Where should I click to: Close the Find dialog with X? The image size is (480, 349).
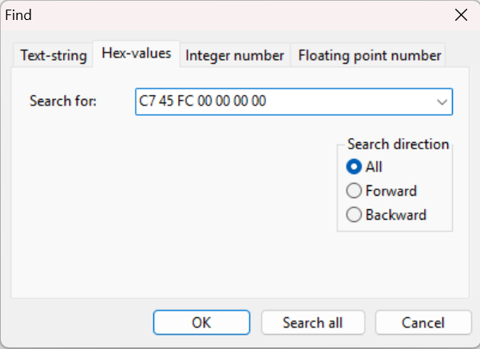coord(461,15)
